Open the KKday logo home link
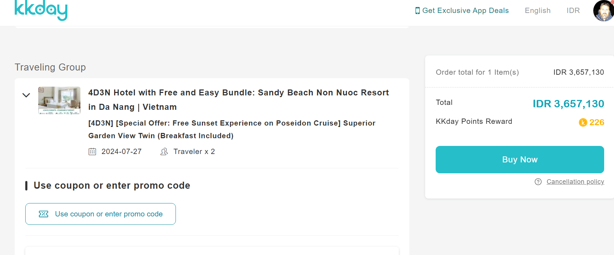614x255 pixels. tap(41, 9)
